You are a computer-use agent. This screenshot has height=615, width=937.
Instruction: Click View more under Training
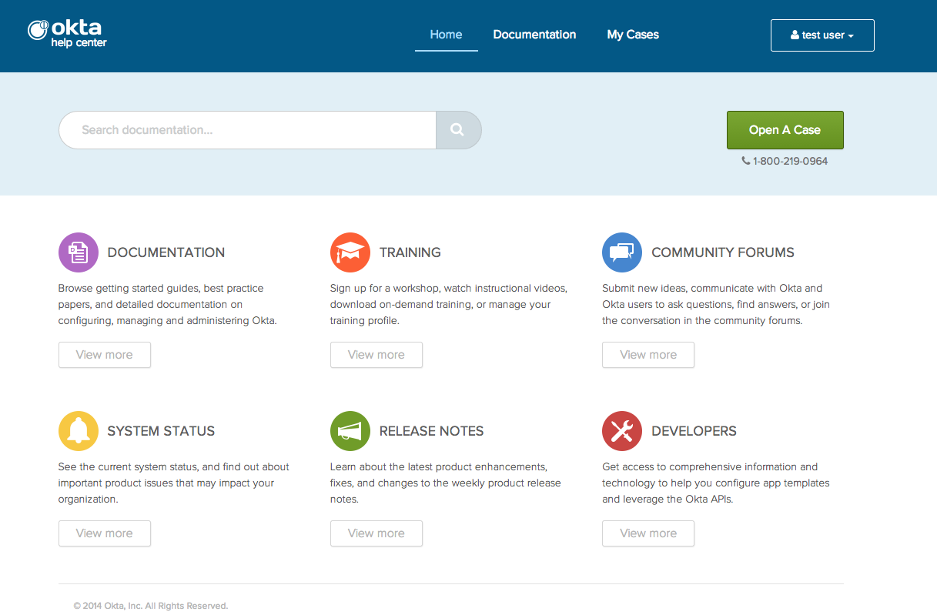pos(376,355)
